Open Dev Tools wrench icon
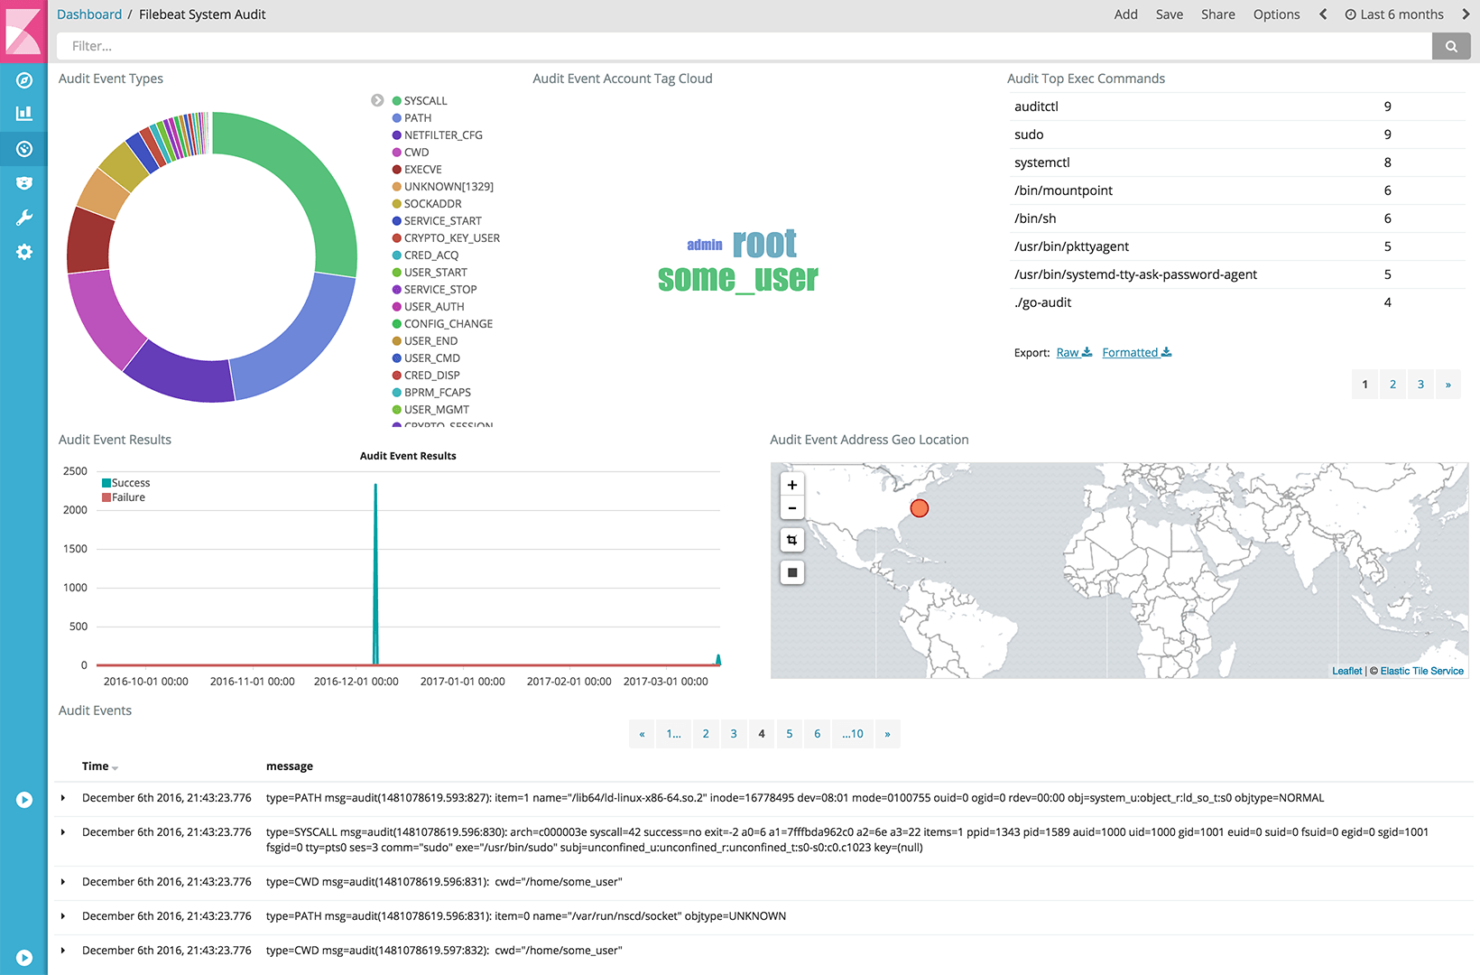This screenshot has width=1480, height=975. [23, 217]
